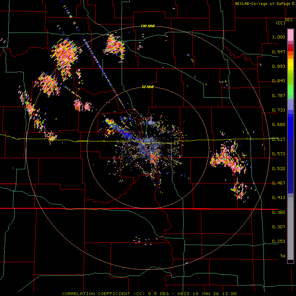This screenshot has height=296, width=296.
Task: Click the CORRELATION COEFFICIENT caption text
Action: coord(96,294)
